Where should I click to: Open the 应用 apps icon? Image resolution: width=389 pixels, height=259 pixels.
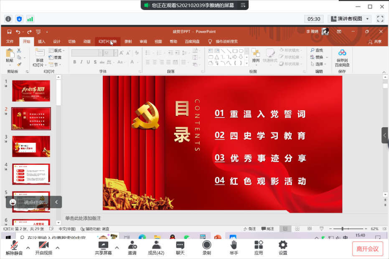coord(259,245)
